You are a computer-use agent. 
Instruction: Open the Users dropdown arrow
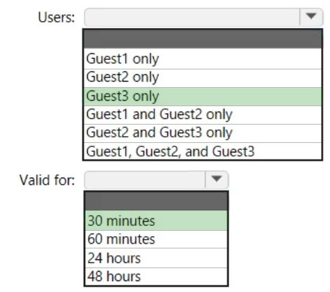point(311,17)
